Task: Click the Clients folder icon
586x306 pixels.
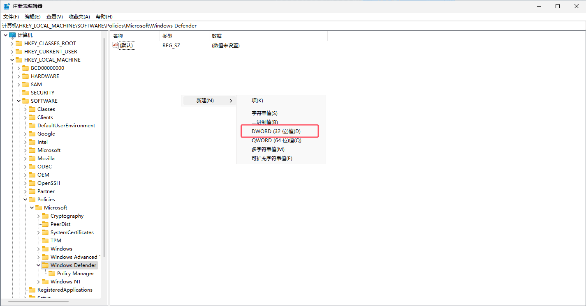Action: point(32,117)
